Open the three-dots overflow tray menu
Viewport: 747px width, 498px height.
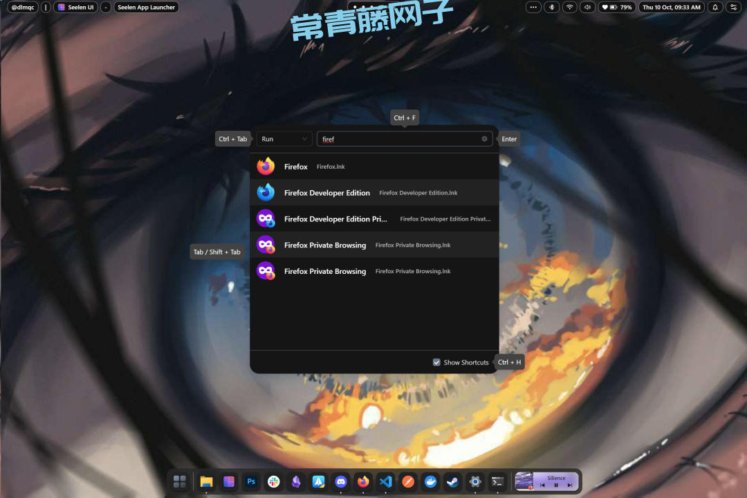[x=533, y=7]
